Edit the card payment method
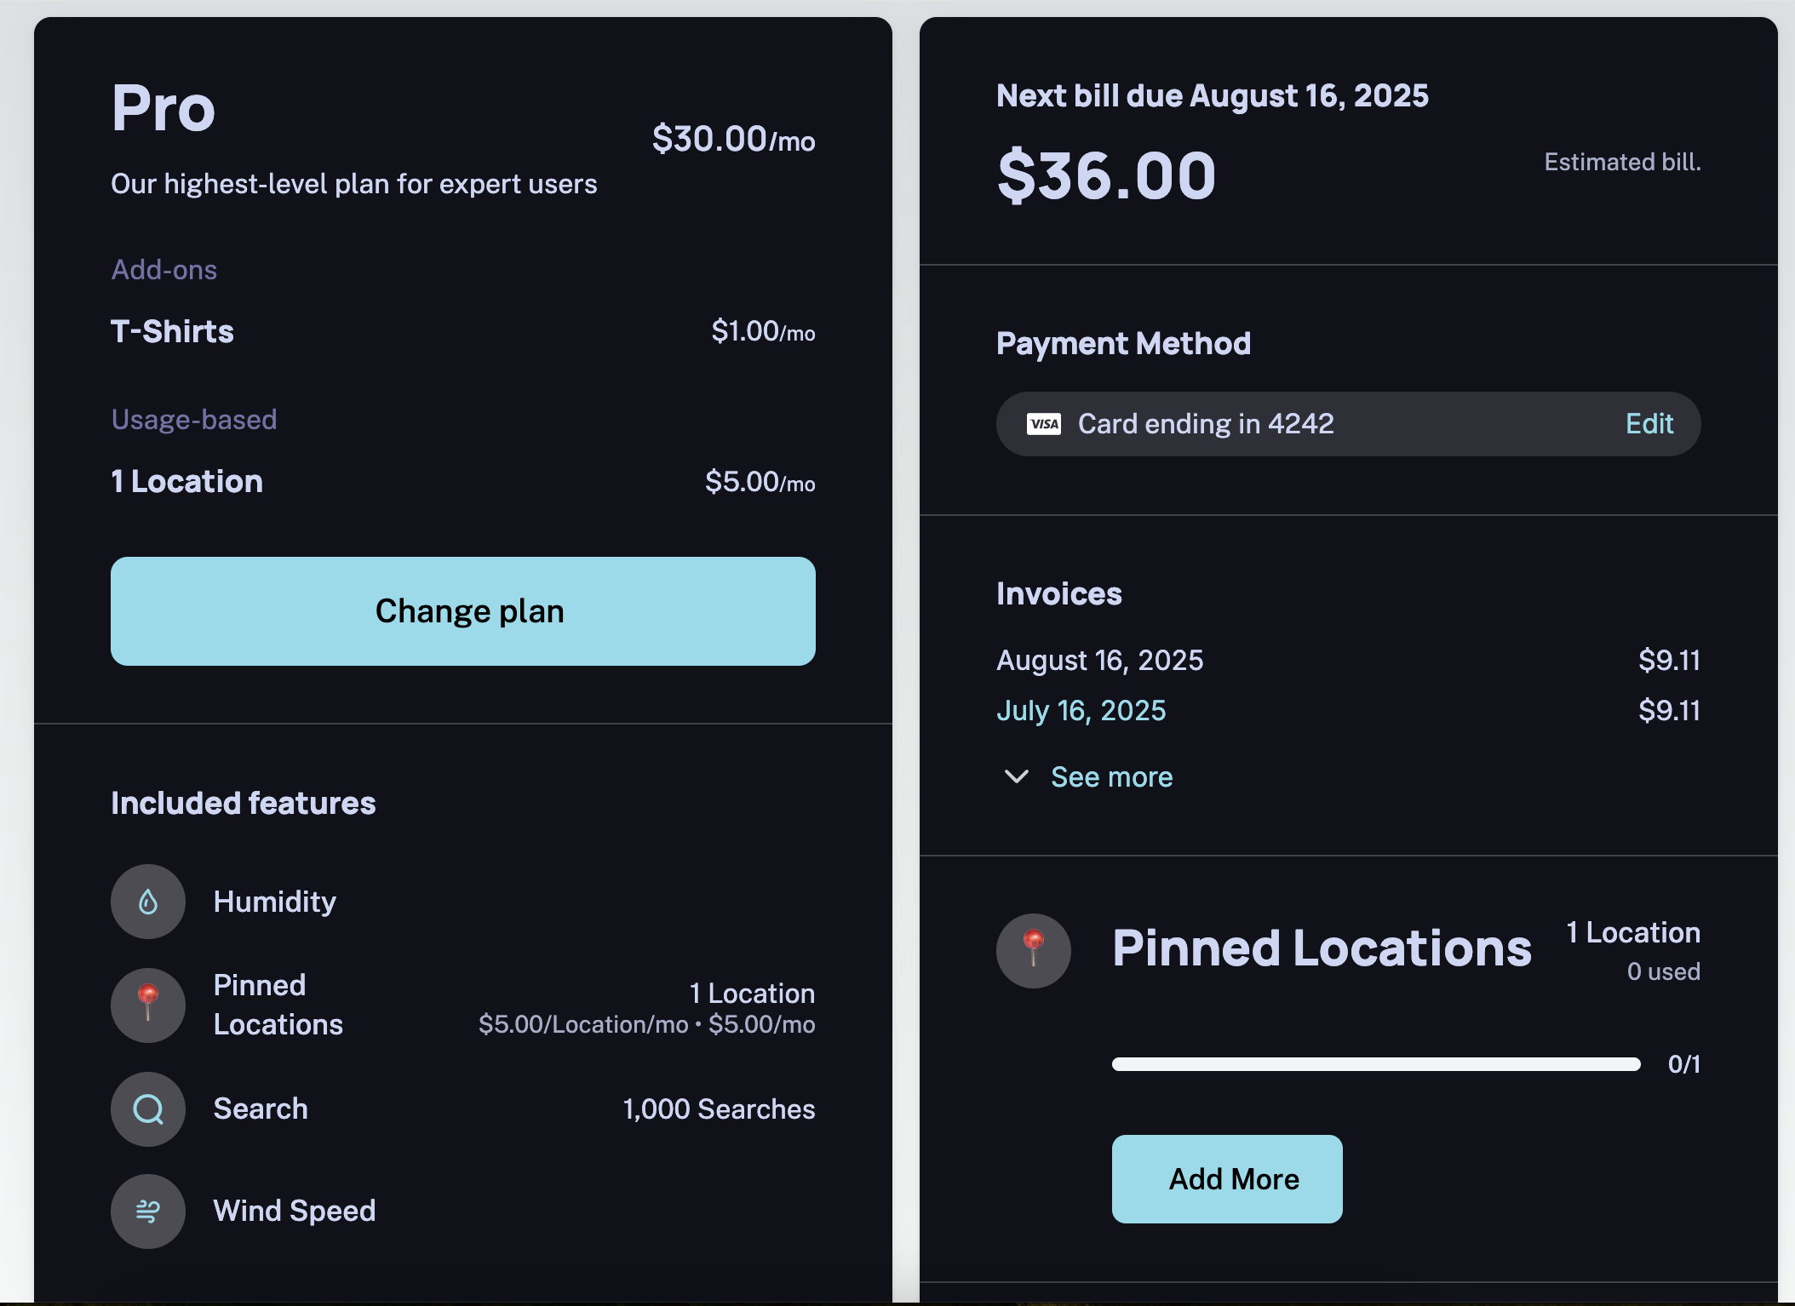The height and width of the screenshot is (1306, 1795). pyautogui.click(x=1649, y=424)
